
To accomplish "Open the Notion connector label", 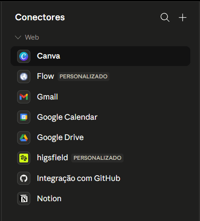I will 49,199.
